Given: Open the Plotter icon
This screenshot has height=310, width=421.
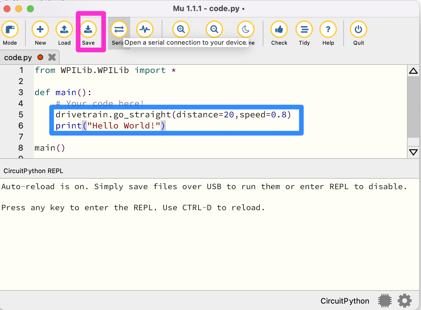Looking at the screenshot, I should tap(145, 29).
